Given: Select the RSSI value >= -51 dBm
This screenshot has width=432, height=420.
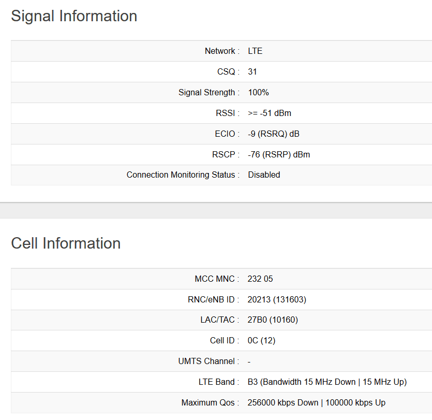Looking at the screenshot, I should [x=270, y=113].
